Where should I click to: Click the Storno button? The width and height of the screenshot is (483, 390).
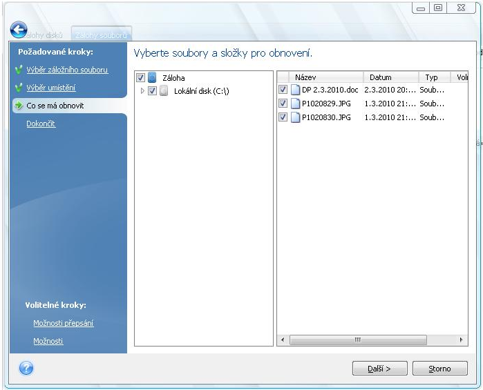click(440, 369)
